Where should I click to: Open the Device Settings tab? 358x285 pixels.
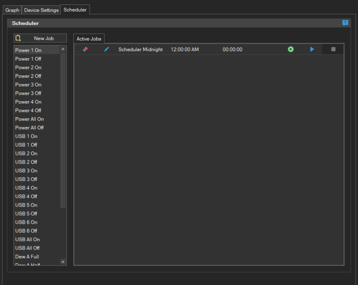tap(41, 10)
